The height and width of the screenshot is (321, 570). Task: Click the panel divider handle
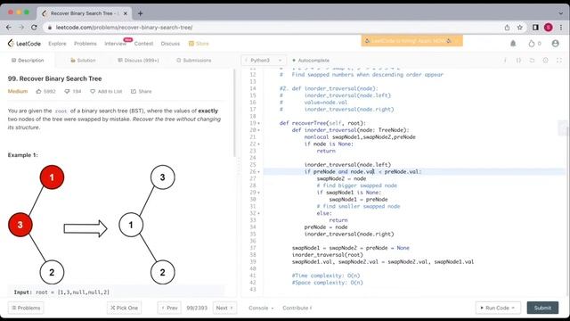tap(239, 168)
